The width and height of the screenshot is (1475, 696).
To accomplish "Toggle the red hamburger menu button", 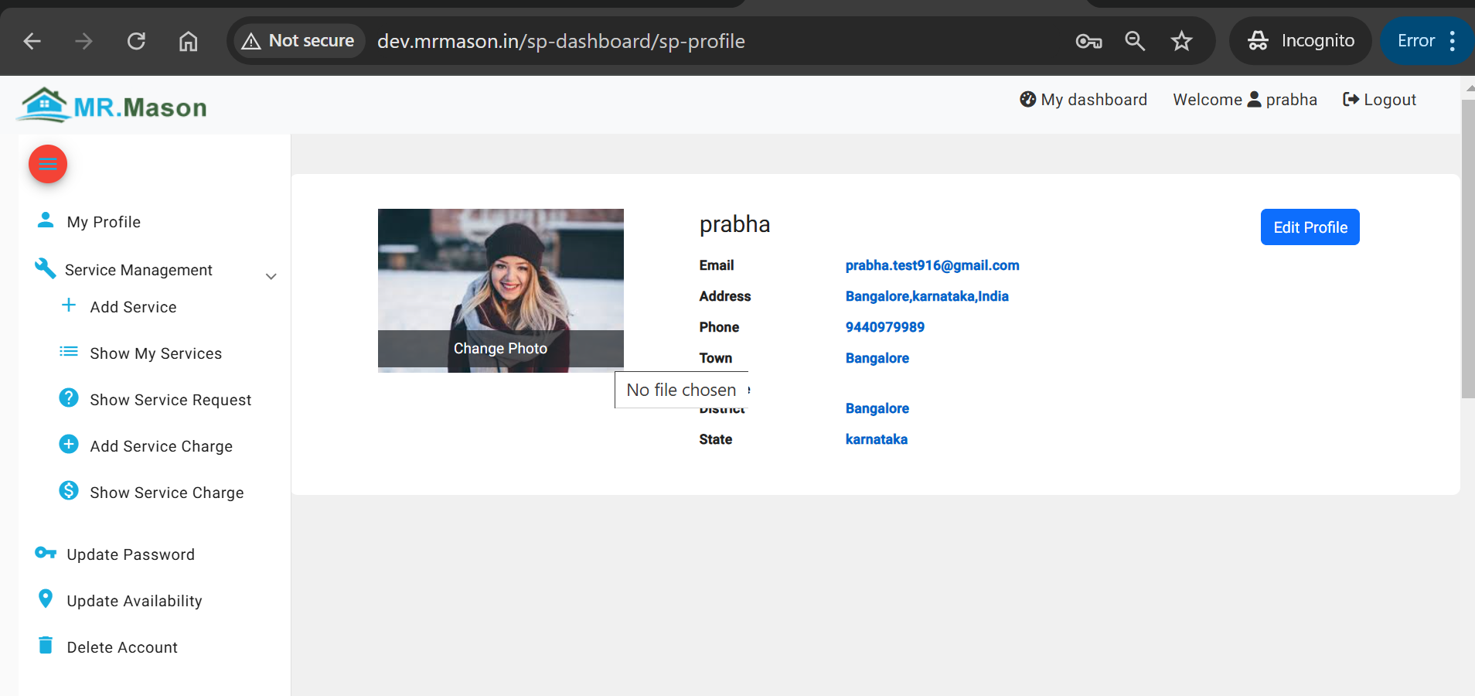I will pos(47,164).
